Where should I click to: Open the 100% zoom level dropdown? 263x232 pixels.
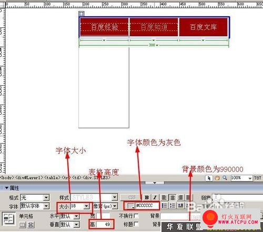(x=241, y=178)
